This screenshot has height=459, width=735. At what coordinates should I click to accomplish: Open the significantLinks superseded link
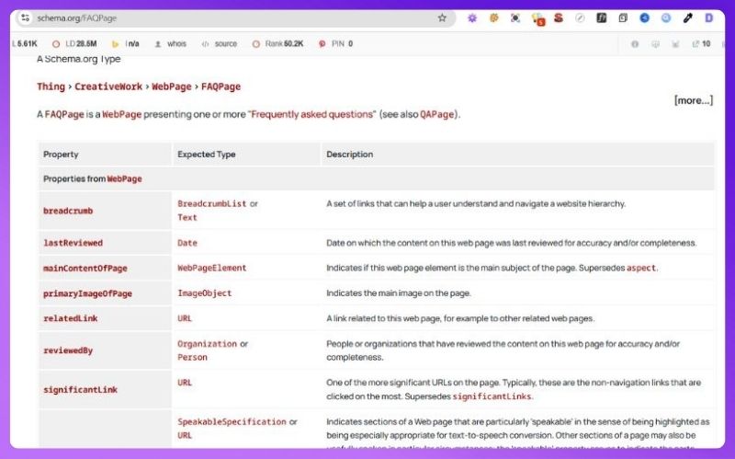tap(492, 396)
